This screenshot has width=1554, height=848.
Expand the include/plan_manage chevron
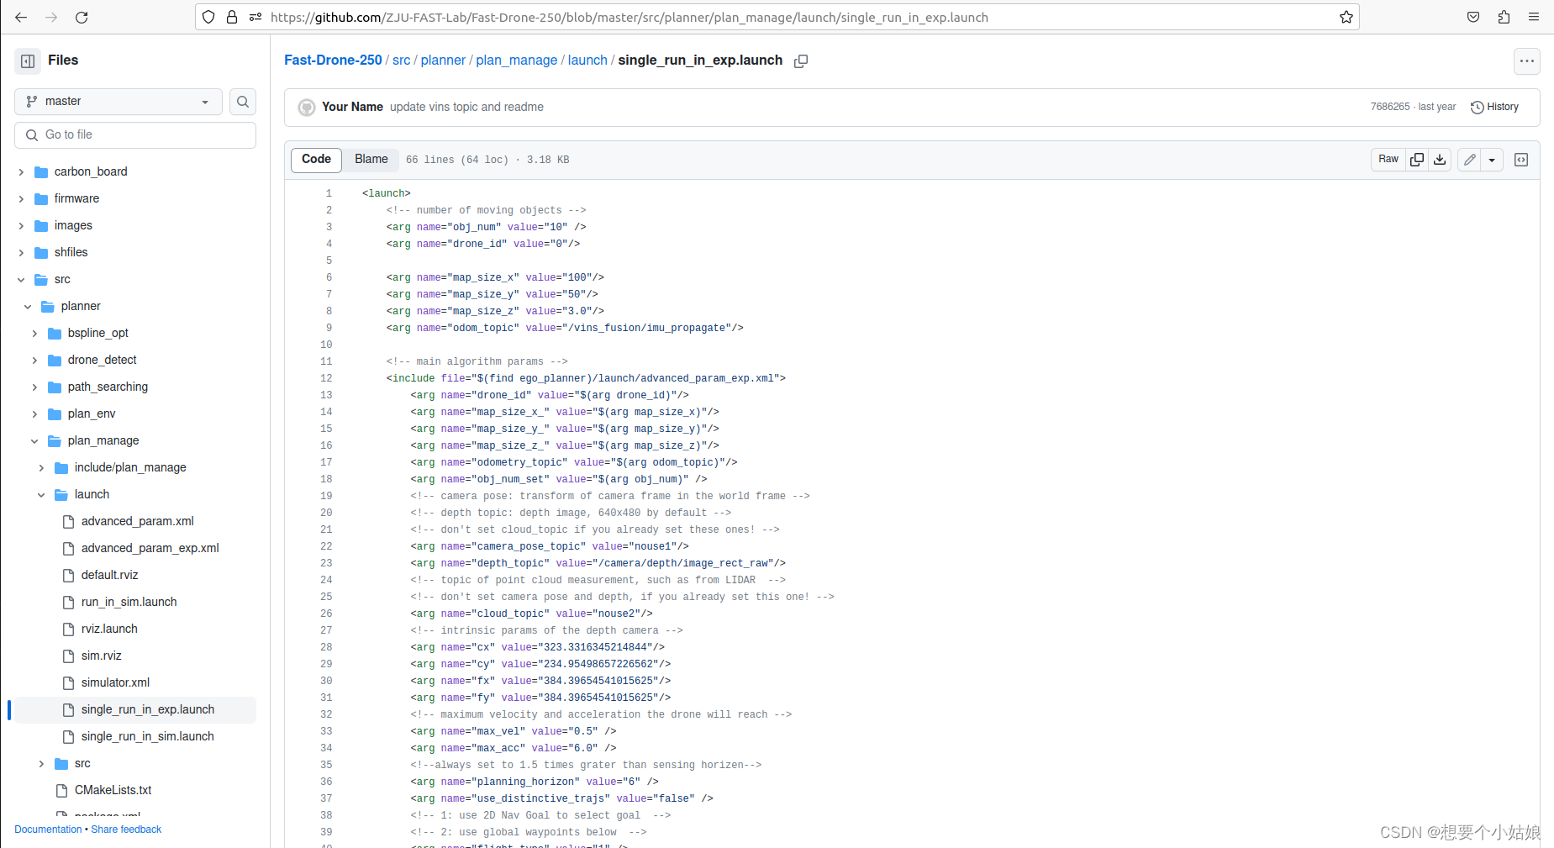click(x=41, y=467)
